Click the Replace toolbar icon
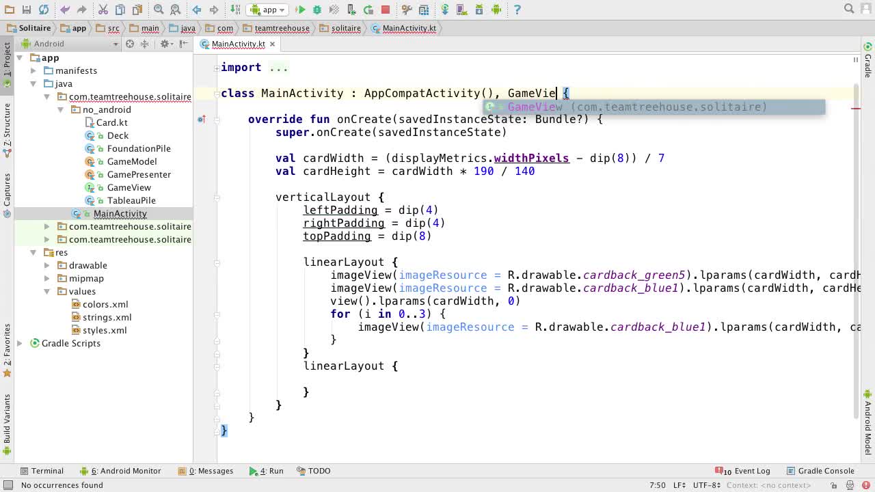 [175, 10]
